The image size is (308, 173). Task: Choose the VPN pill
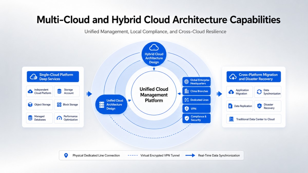coord(197,109)
